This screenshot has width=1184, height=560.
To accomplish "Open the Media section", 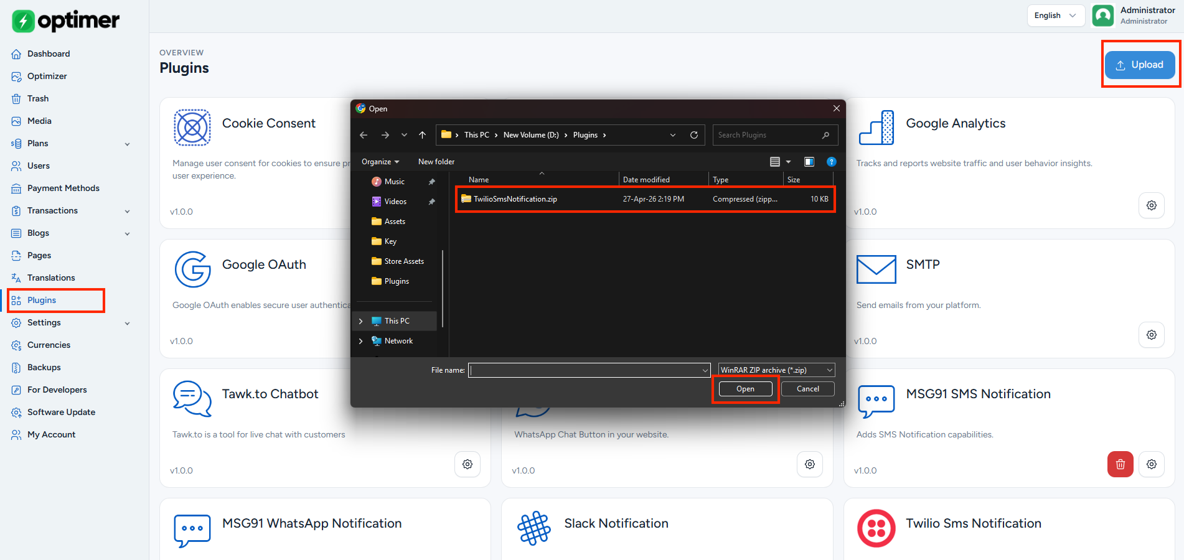I will coord(39,121).
